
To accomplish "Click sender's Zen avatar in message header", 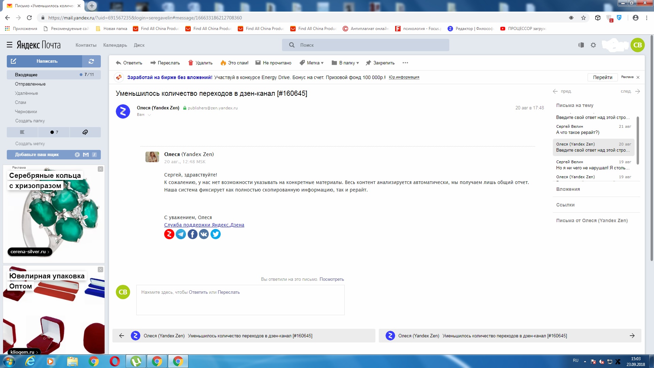I will point(123,111).
